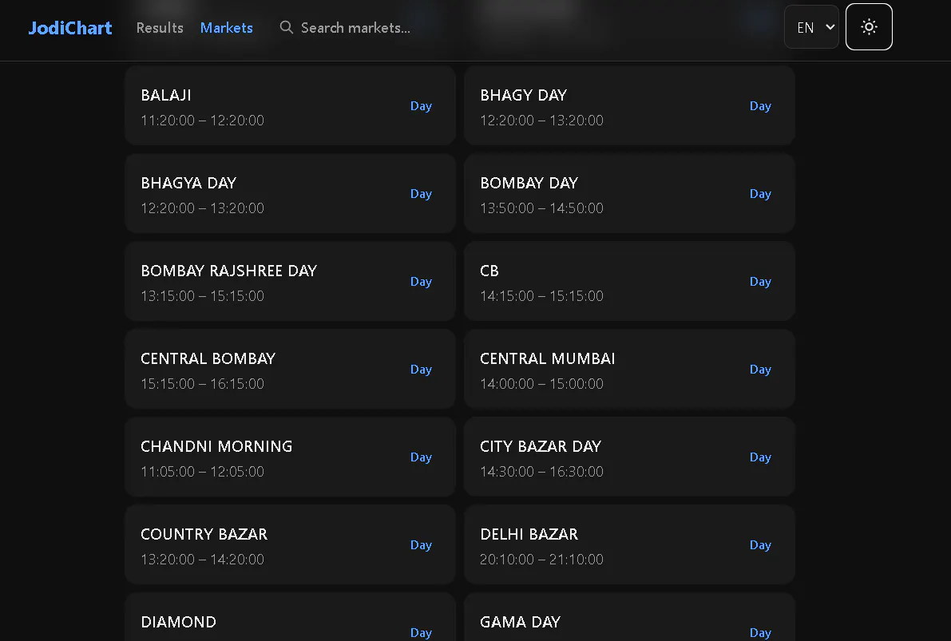Open the Markets tab
The image size is (951, 641).
[226, 28]
